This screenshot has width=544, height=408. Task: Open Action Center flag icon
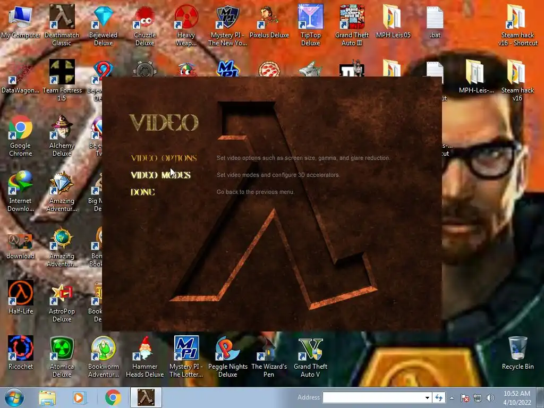pyautogui.click(x=464, y=398)
